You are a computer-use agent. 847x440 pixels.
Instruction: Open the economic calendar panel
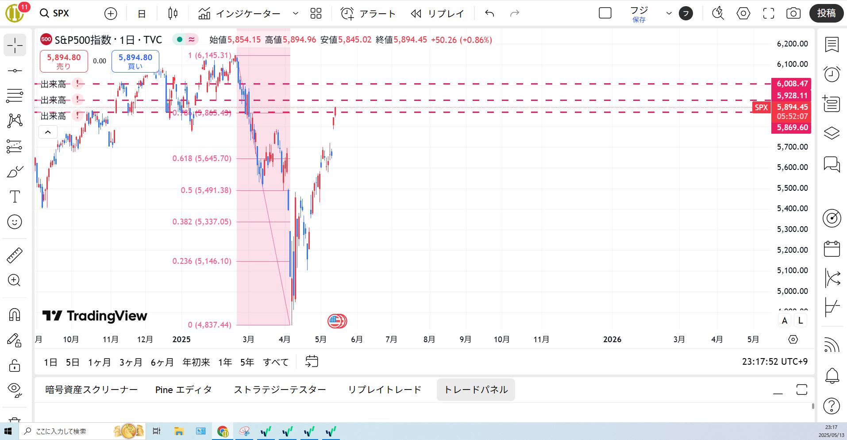pyautogui.click(x=832, y=249)
